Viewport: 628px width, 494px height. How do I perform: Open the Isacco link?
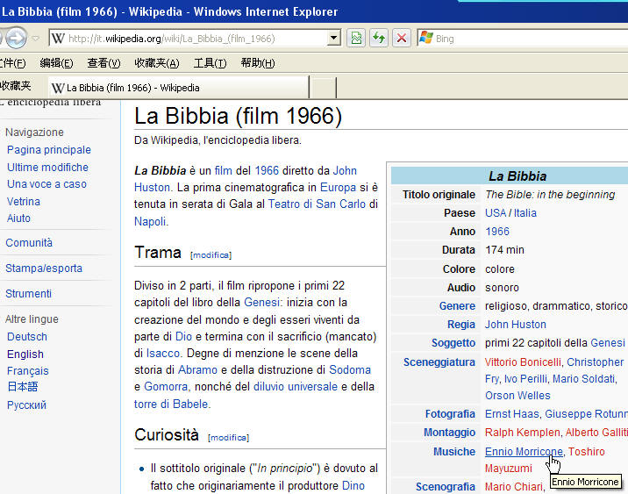click(162, 353)
